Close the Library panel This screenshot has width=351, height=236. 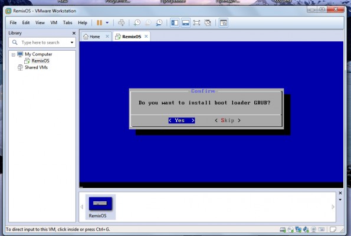point(74,33)
